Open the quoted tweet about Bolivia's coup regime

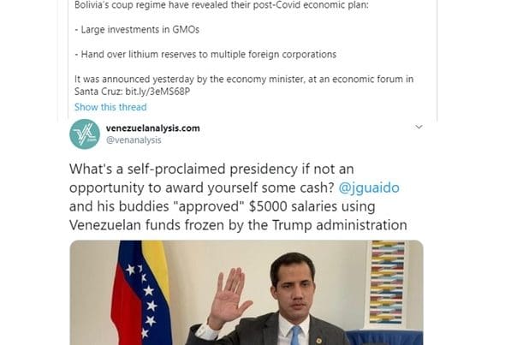(x=253, y=57)
